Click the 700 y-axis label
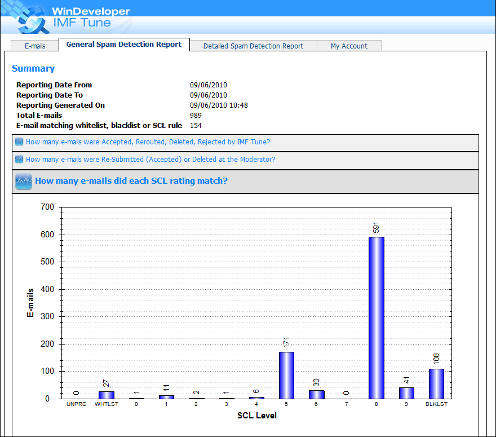The image size is (496, 437). pos(47,207)
